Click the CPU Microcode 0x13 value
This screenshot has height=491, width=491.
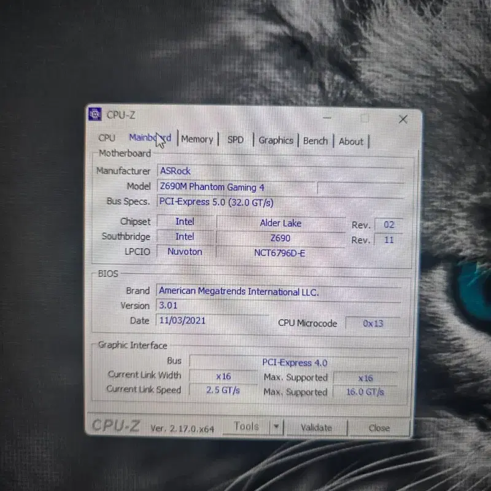click(373, 323)
